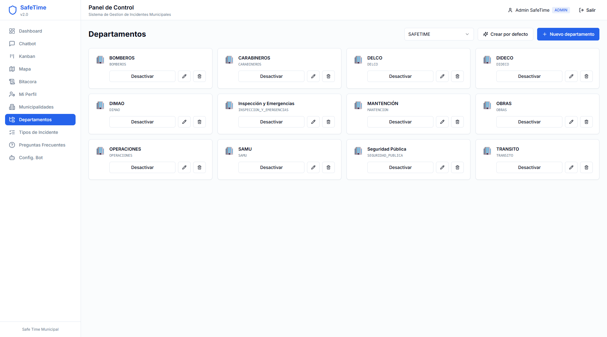Deactivate the MANTENCIÓN department

(400, 122)
